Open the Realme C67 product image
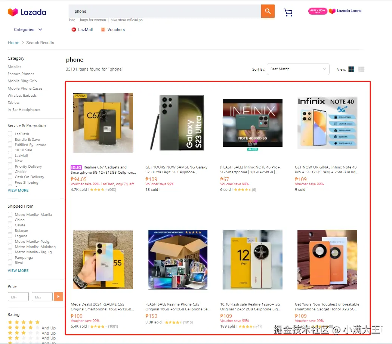392x344 pixels. (103, 123)
